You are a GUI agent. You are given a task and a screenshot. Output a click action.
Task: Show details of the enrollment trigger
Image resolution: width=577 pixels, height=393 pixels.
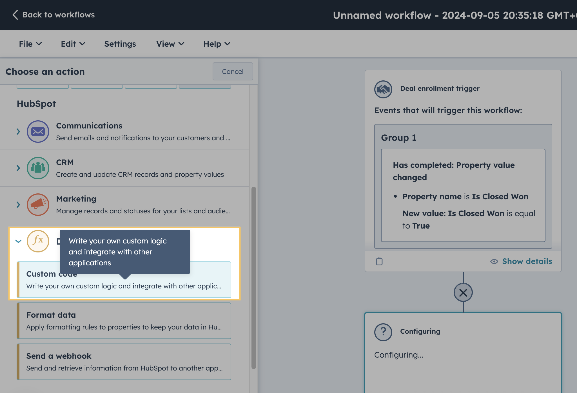(x=521, y=261)
